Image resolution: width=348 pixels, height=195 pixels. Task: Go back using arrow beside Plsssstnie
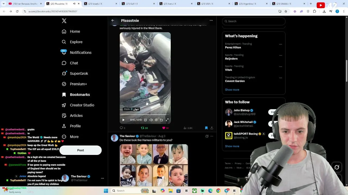[113, 21]
